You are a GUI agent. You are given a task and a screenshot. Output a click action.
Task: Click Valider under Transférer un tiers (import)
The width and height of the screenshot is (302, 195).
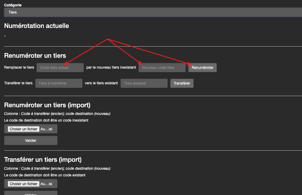(31, 193)
